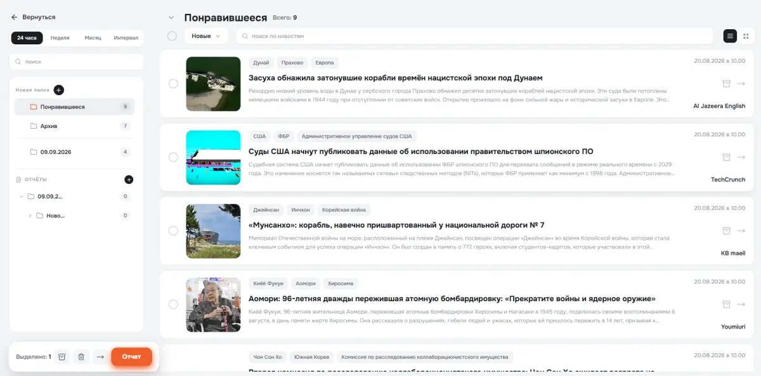Select the Аомори article checkbox
The image size is (761, 376).
click(x=173, y=304)
